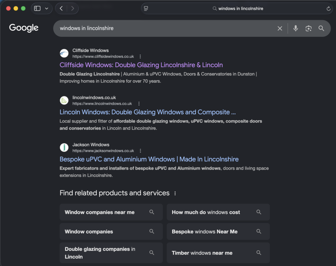Viewport: 336px width, 266px height.
Task: Click the 'Cliffside Windows' site name
Action: tap(91, 51)
